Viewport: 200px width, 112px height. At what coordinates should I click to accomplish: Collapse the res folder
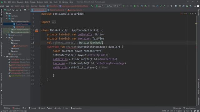(x=7, y=38)
